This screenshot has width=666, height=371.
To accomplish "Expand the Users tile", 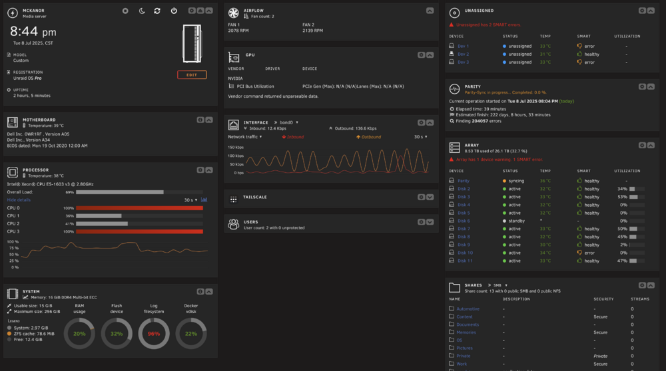I will click(430, 222).
